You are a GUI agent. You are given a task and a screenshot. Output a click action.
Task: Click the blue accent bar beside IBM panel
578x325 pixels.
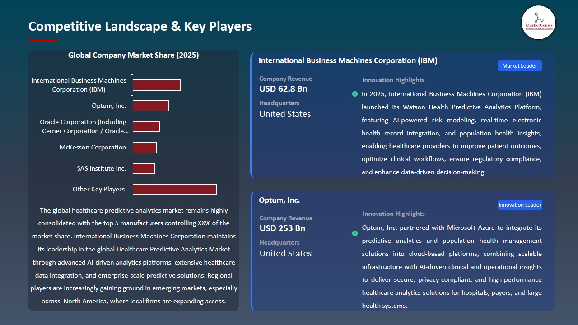pyautogui.click(x=252, y=114)
